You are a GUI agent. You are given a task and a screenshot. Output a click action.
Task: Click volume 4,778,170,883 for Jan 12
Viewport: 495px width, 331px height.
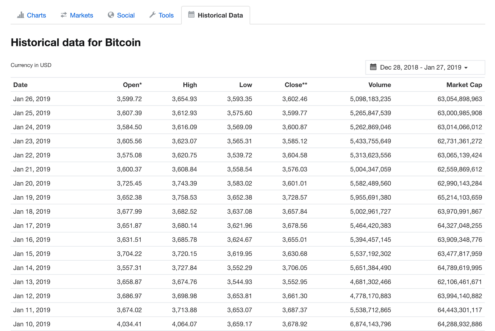coord(371,296)
